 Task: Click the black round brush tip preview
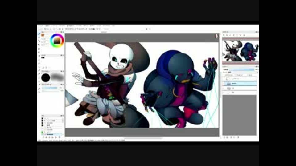click(x=46, y=77)
